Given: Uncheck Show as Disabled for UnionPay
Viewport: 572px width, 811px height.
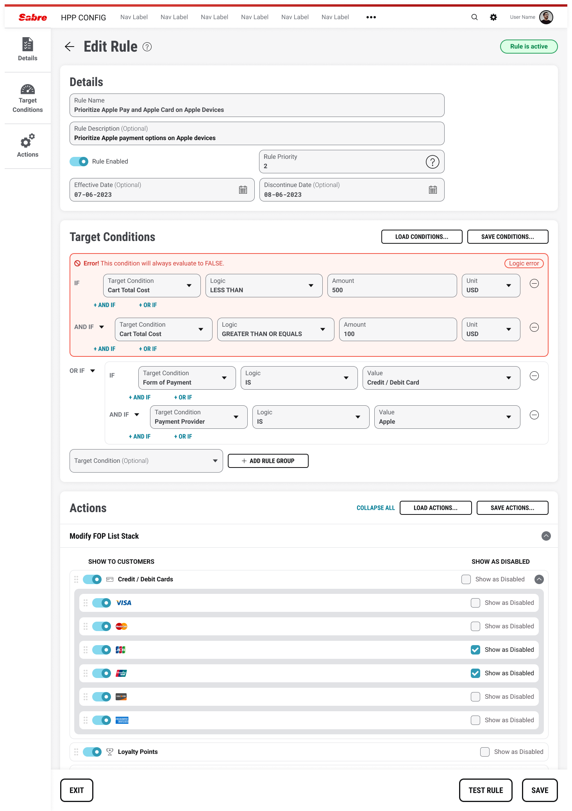Looking at the screenshot, I should [475, 673].
